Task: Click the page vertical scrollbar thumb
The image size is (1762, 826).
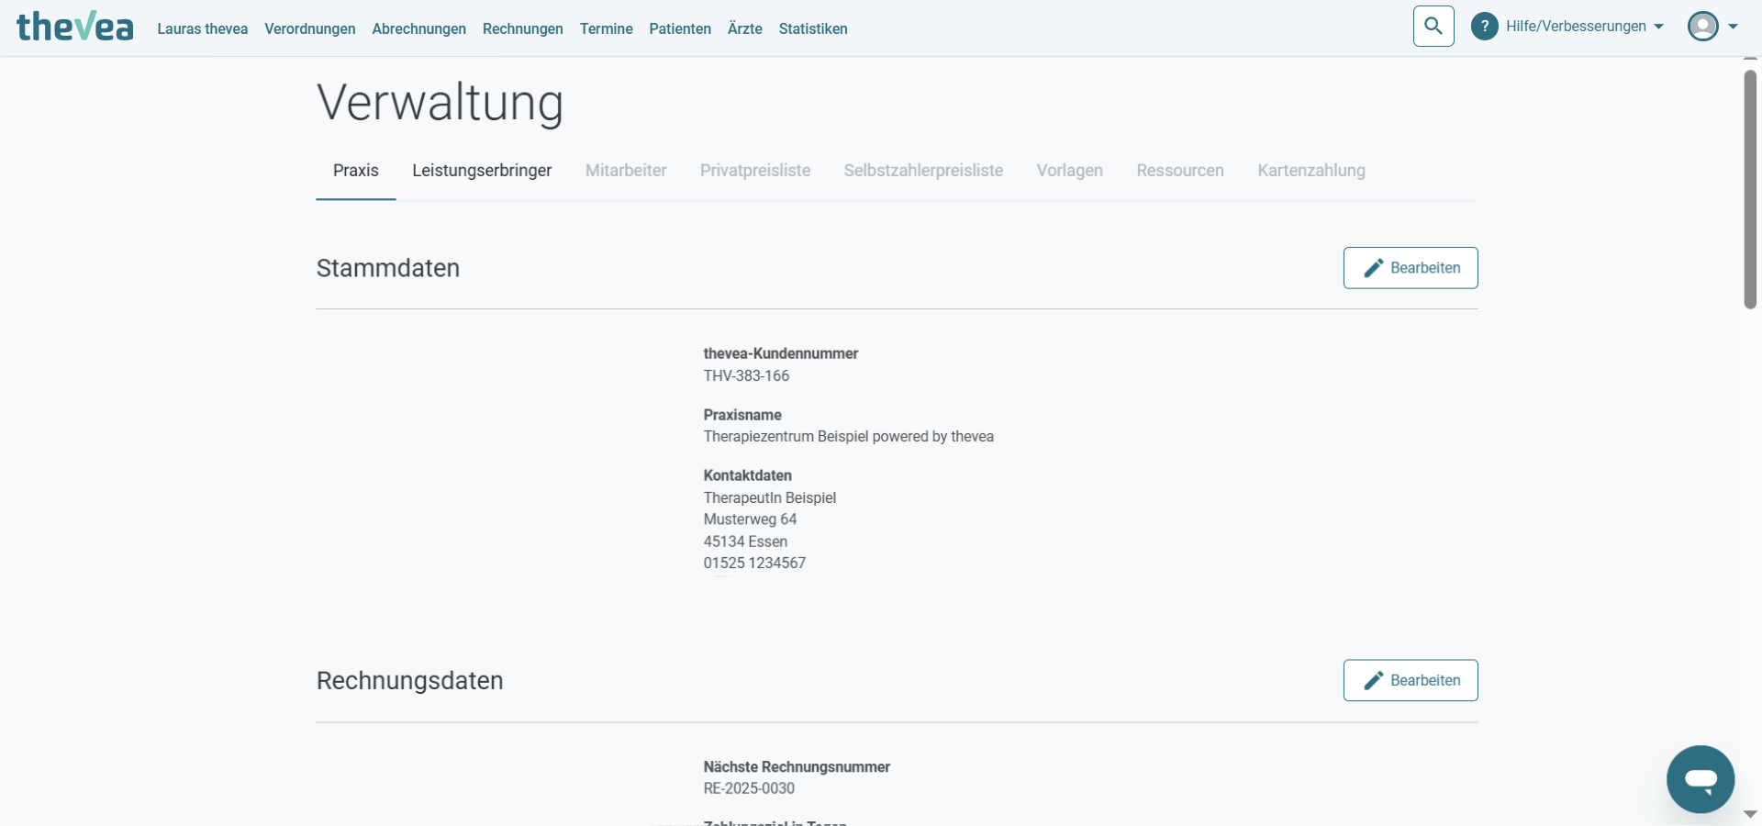Action: pos(1750,188)
